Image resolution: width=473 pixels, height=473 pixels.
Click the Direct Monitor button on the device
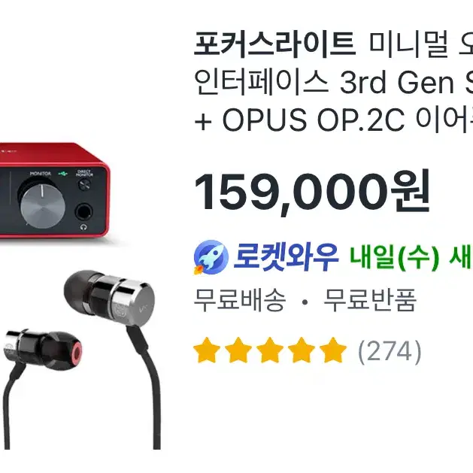[84, 184]
